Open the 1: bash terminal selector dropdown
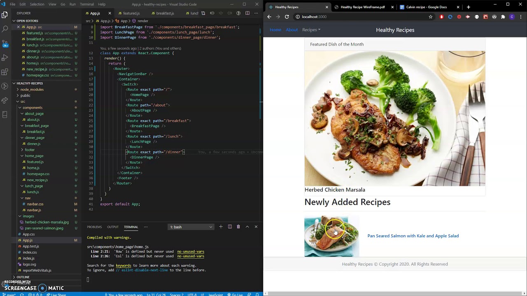The width and height of the screenshot is (527, 296). [x=191, y=227]
